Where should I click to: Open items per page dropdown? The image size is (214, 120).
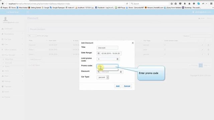[32, 36]
